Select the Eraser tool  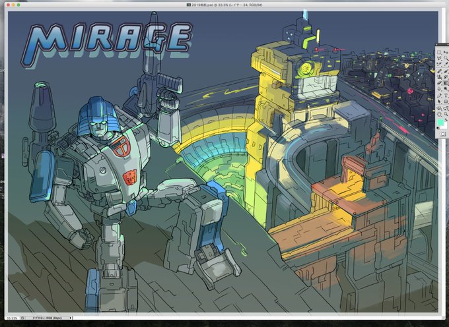[439, 82]
